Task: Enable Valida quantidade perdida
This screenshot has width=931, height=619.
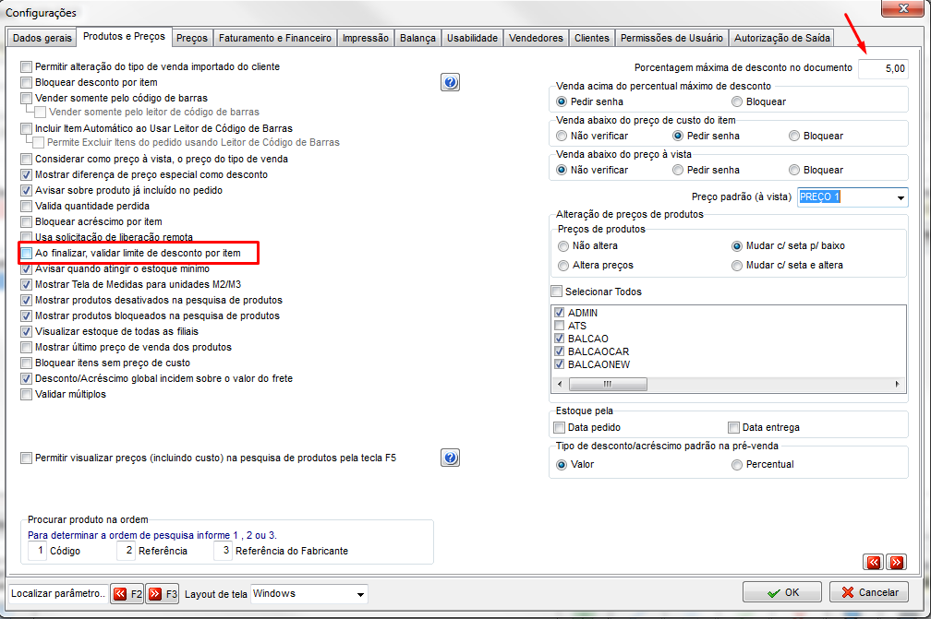Action: [x=26, y=207]
